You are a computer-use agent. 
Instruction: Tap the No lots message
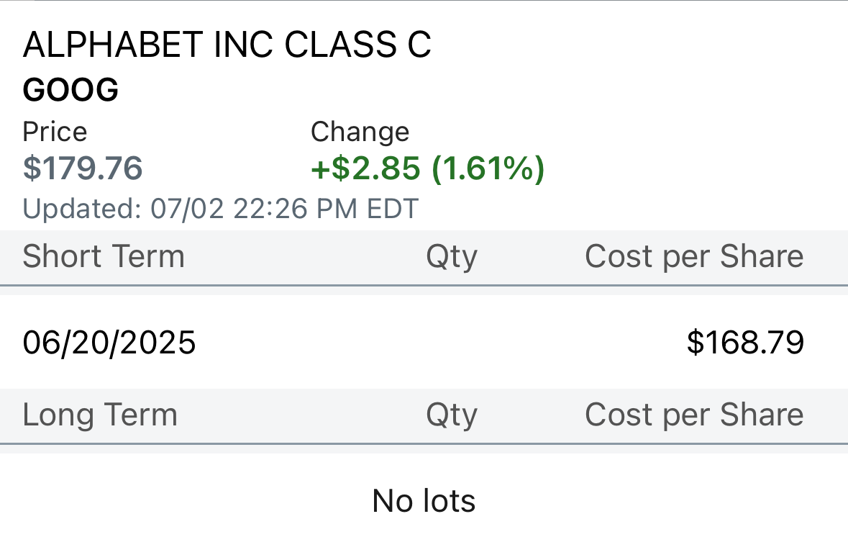tap(424, 501)
